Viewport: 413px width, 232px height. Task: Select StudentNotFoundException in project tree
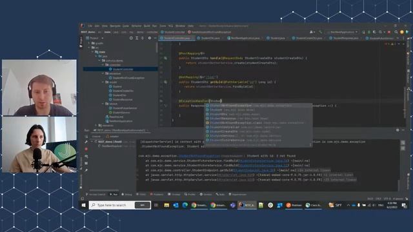[x=126, y=78]
